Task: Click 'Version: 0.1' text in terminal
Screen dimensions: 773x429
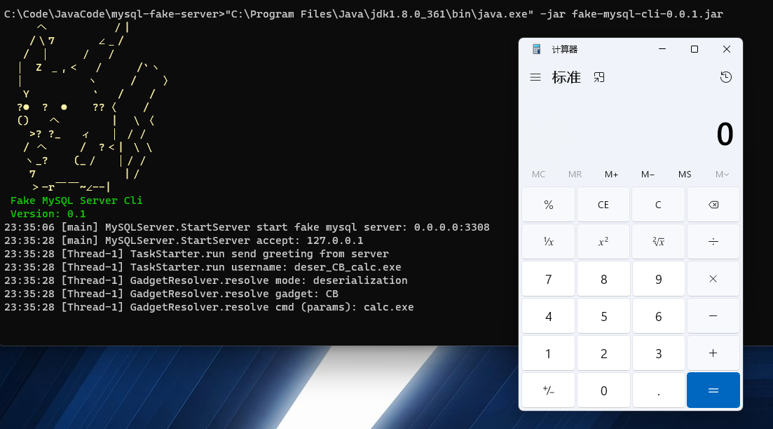Action: pos(48,214)
